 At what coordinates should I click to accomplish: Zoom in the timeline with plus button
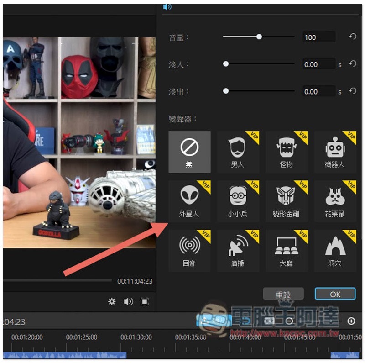point(351,321)
